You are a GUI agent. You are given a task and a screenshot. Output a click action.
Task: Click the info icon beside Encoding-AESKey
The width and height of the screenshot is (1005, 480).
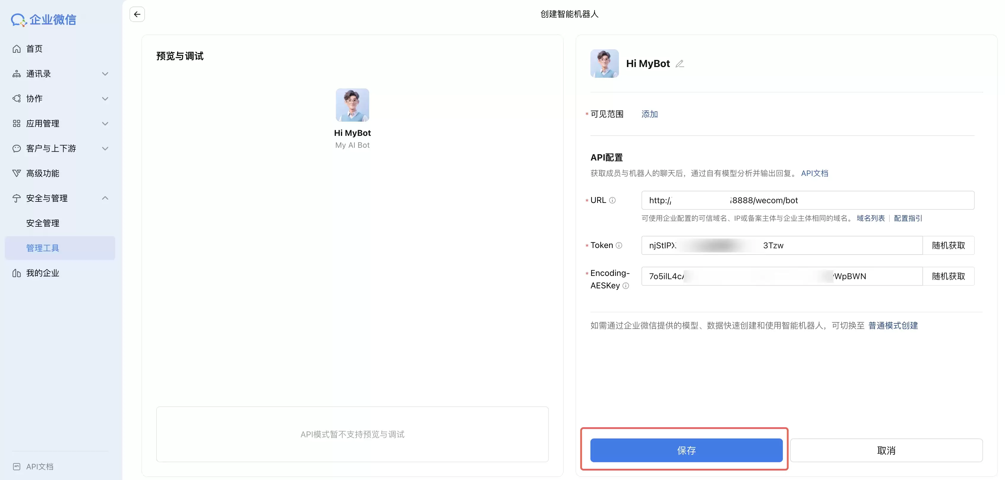(626, 286)
